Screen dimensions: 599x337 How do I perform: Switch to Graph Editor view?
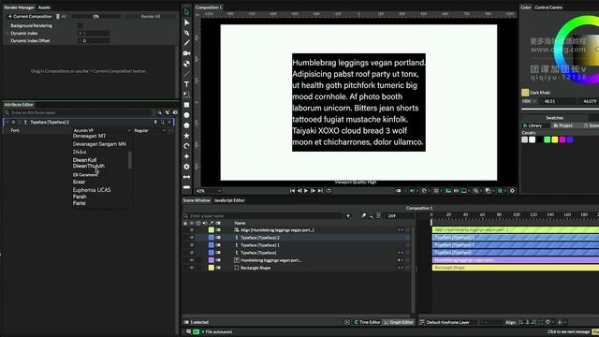[399, 322]
